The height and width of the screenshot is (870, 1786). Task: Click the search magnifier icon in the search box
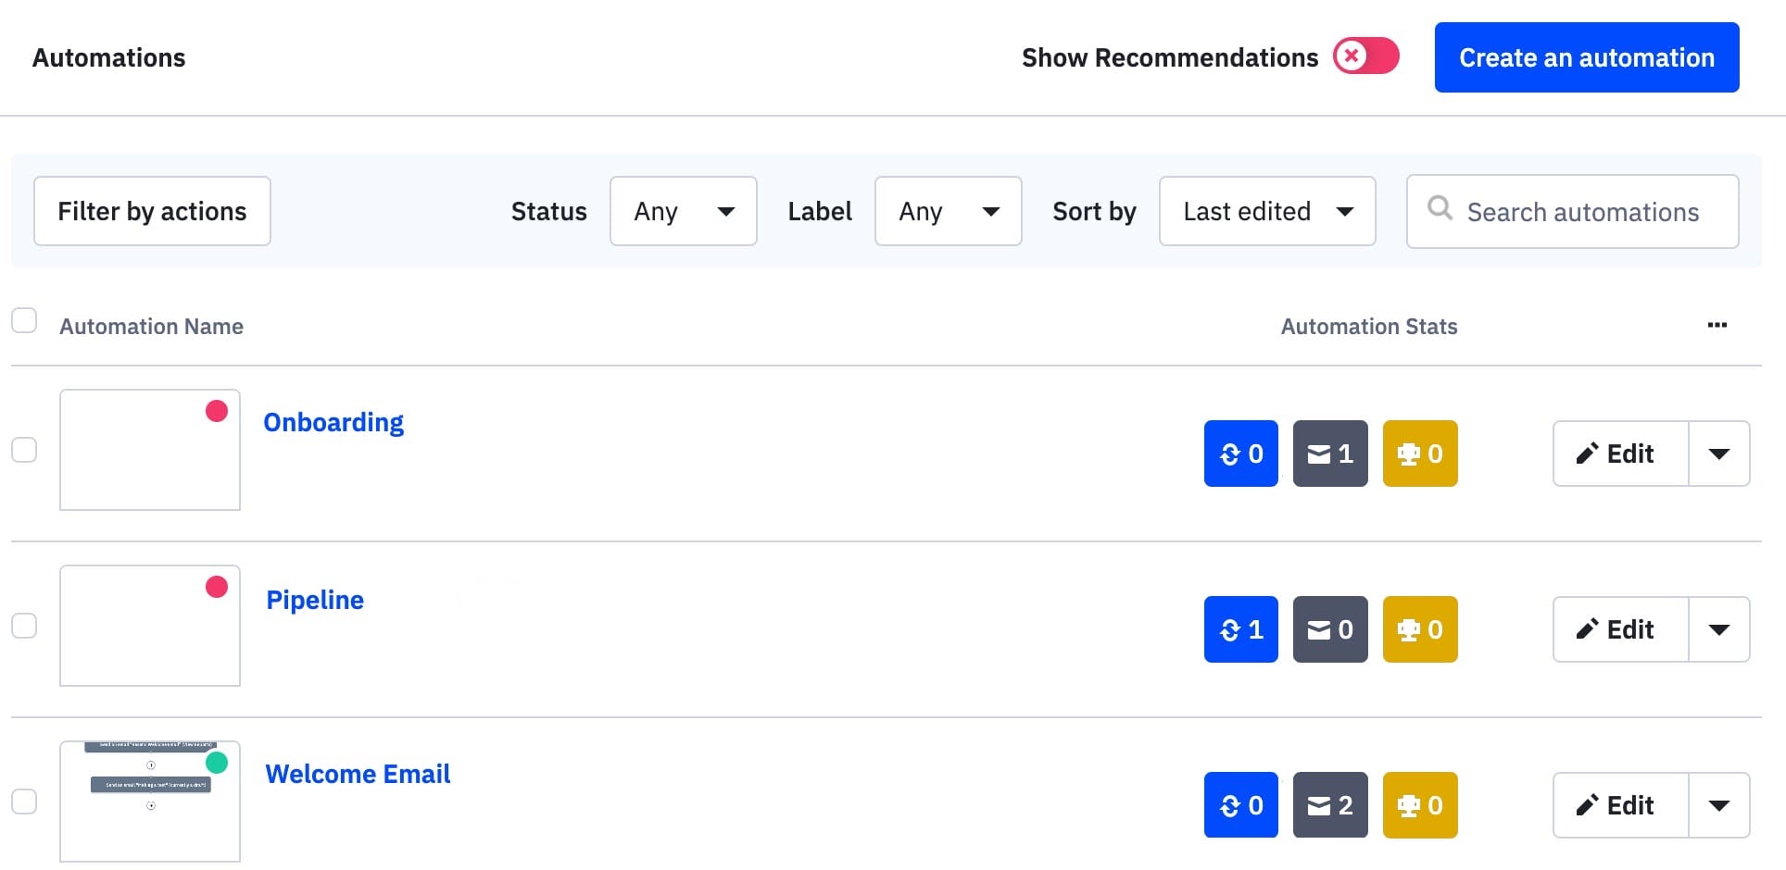click(1440, 211)
